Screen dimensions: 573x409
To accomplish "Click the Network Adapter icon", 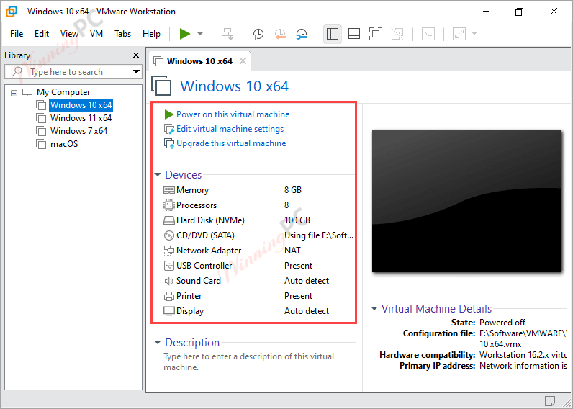I will (x=169, y=251).
